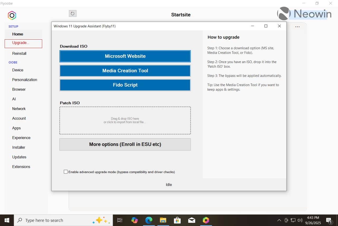The width and height of the screenshot is (338, 226).
Task: Enable advanced upgrade mode checkbox
Action: tap(66, 172)
